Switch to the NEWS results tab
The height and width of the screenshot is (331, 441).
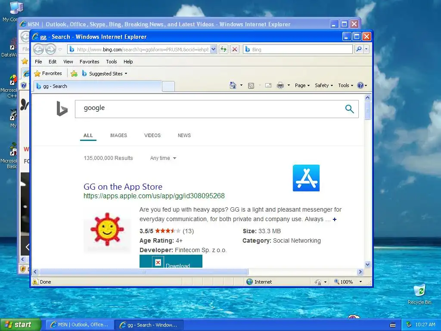coord(184,135)
